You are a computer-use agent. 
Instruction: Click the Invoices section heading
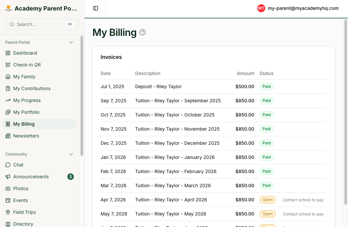coord(111,57)
